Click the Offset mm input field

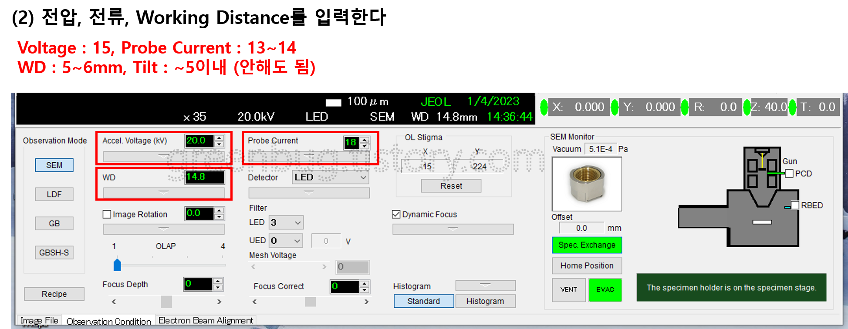coord(581,228)
